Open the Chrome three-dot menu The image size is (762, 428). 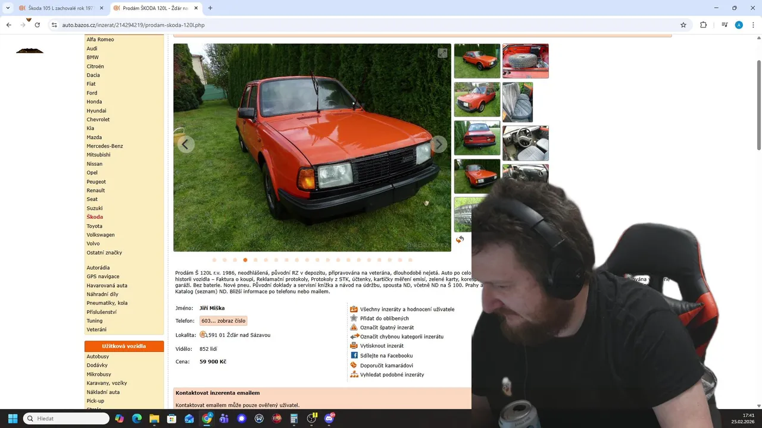pyautogui.click(x=753, y=25)
